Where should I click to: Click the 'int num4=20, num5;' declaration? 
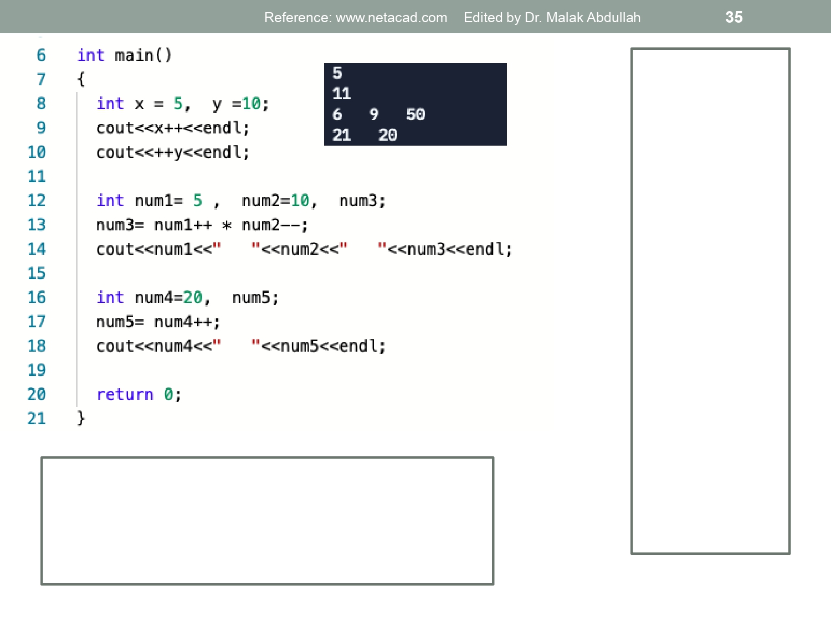pyautogui.click(x=187, y=297)
